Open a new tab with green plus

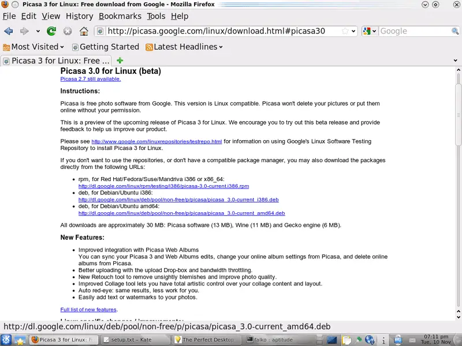point(120,61)
